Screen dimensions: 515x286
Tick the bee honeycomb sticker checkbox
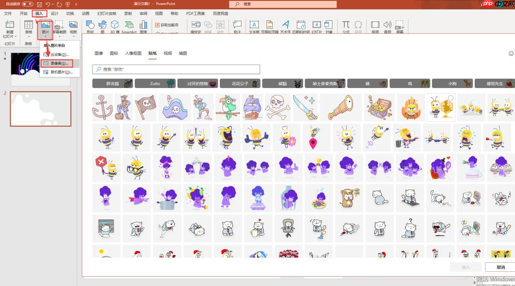point(450,98)
